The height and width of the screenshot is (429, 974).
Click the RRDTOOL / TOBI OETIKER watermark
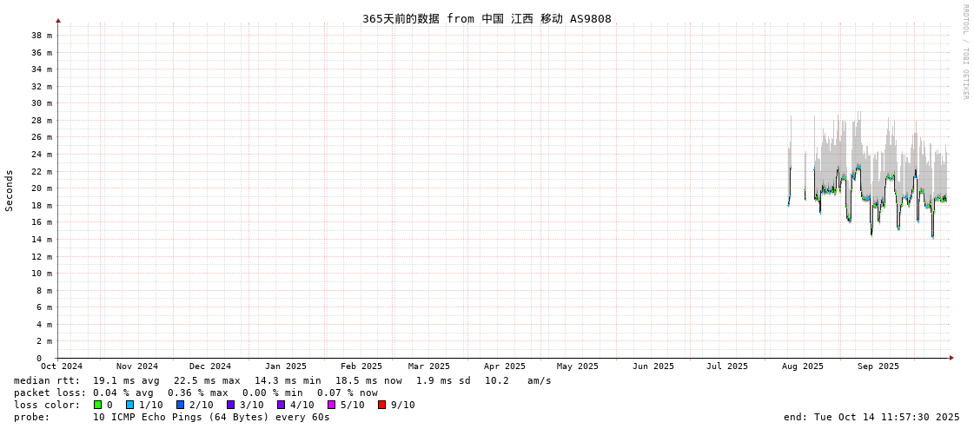coord(964,52)
